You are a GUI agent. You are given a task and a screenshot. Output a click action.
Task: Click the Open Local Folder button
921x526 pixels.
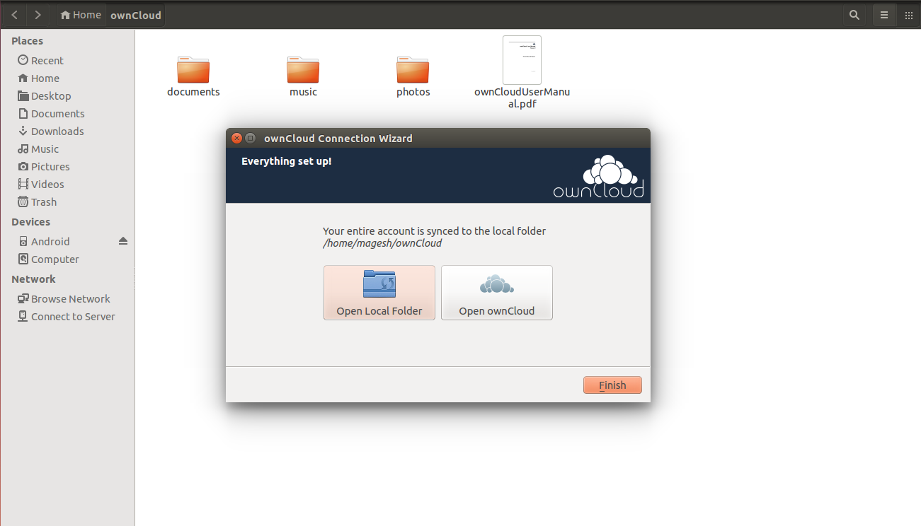(379, 293)
